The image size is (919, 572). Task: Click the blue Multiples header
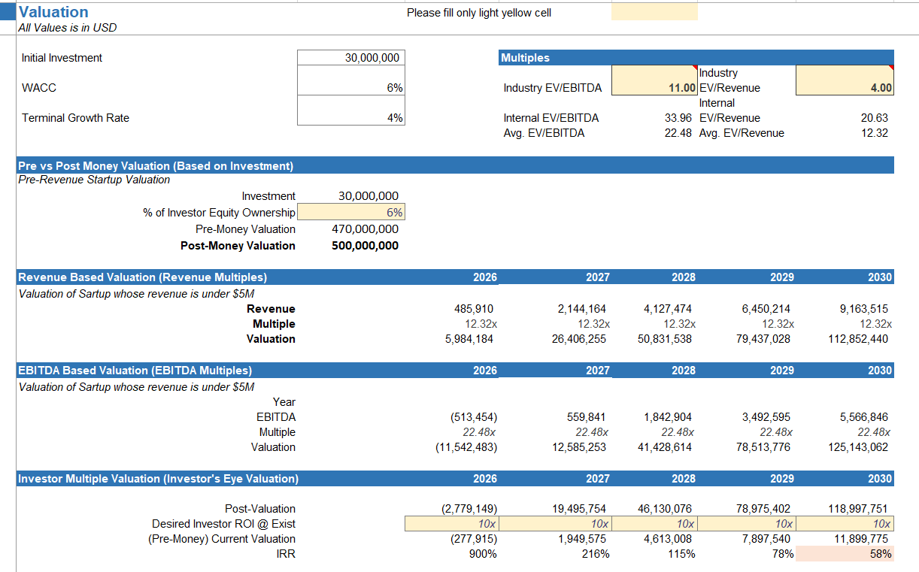526,57
